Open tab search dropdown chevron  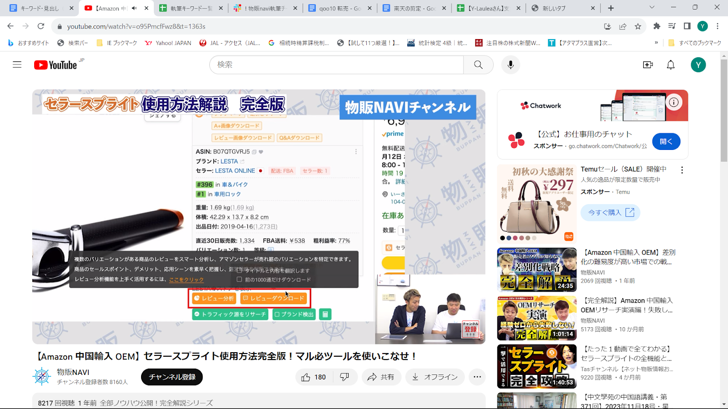click(652, 7)
